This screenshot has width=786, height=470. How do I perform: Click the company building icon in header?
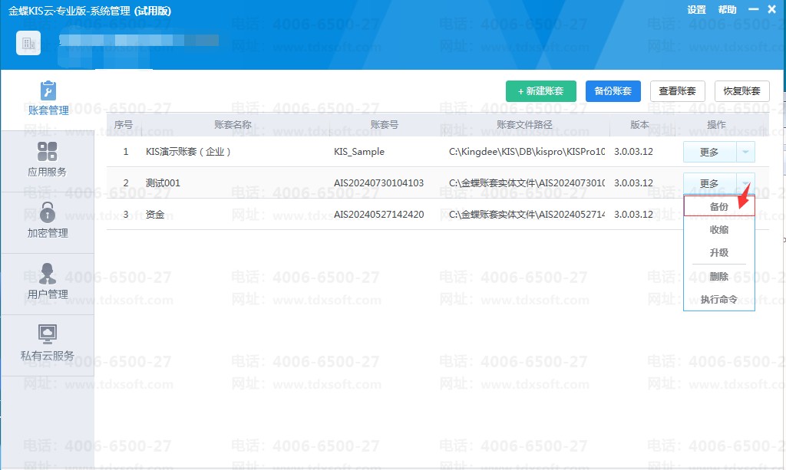(28, 43)
